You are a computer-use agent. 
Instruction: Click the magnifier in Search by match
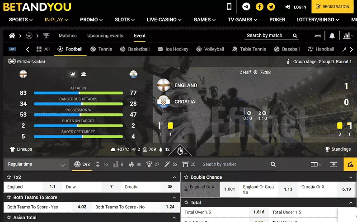point(295,36)
